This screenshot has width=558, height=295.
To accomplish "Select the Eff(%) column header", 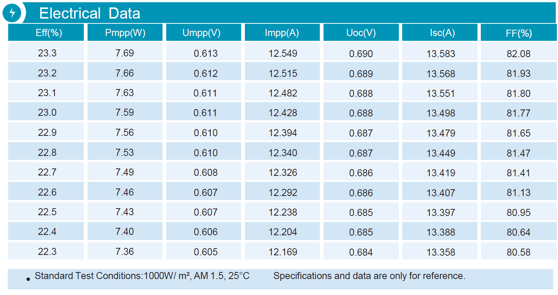I will click(46, 33).
